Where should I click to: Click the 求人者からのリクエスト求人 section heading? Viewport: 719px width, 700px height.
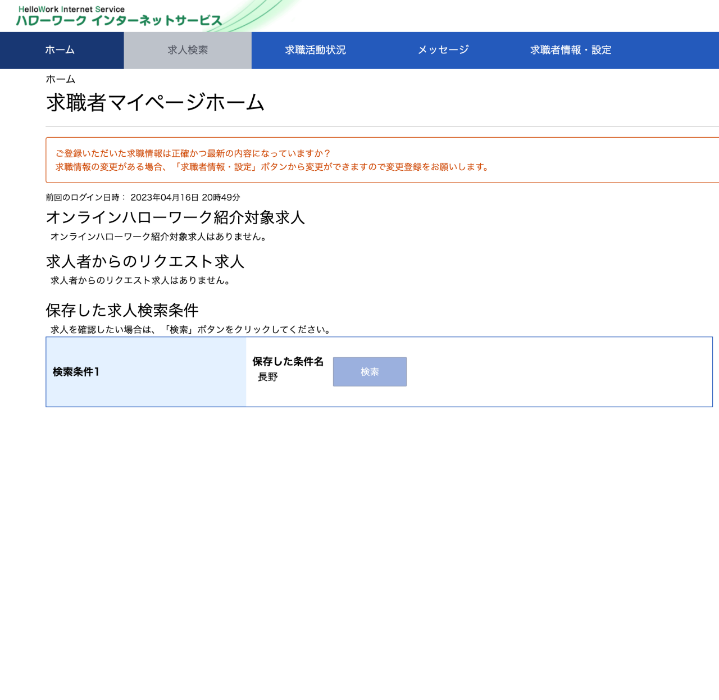[145, 261]
